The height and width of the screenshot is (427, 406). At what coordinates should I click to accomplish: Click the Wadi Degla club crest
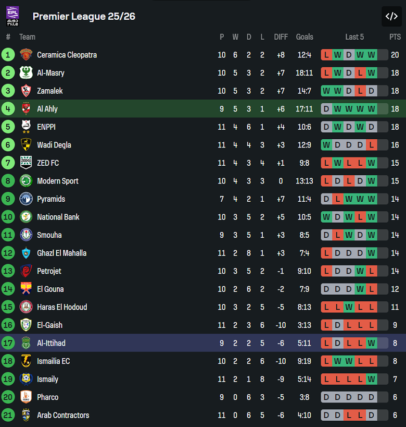[x=26, y=145]
